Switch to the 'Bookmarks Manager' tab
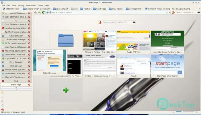 16,40
